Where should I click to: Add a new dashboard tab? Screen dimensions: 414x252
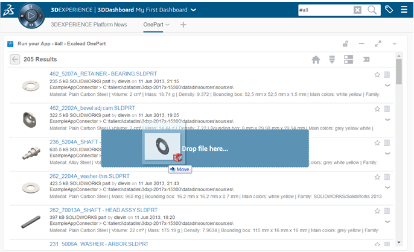point(183,25)
